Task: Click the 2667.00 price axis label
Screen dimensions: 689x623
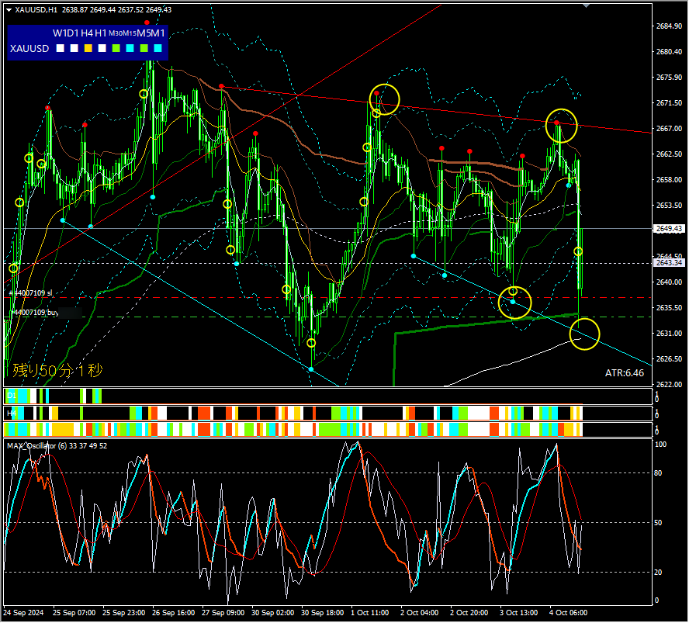Action: (670, 129)
